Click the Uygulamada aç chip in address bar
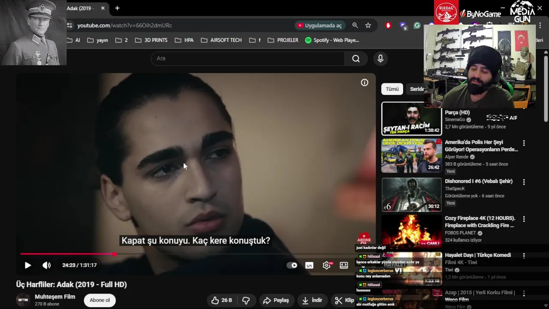This screenshot has width=549, height=309. pyautogui.click(x=320, y=26)
